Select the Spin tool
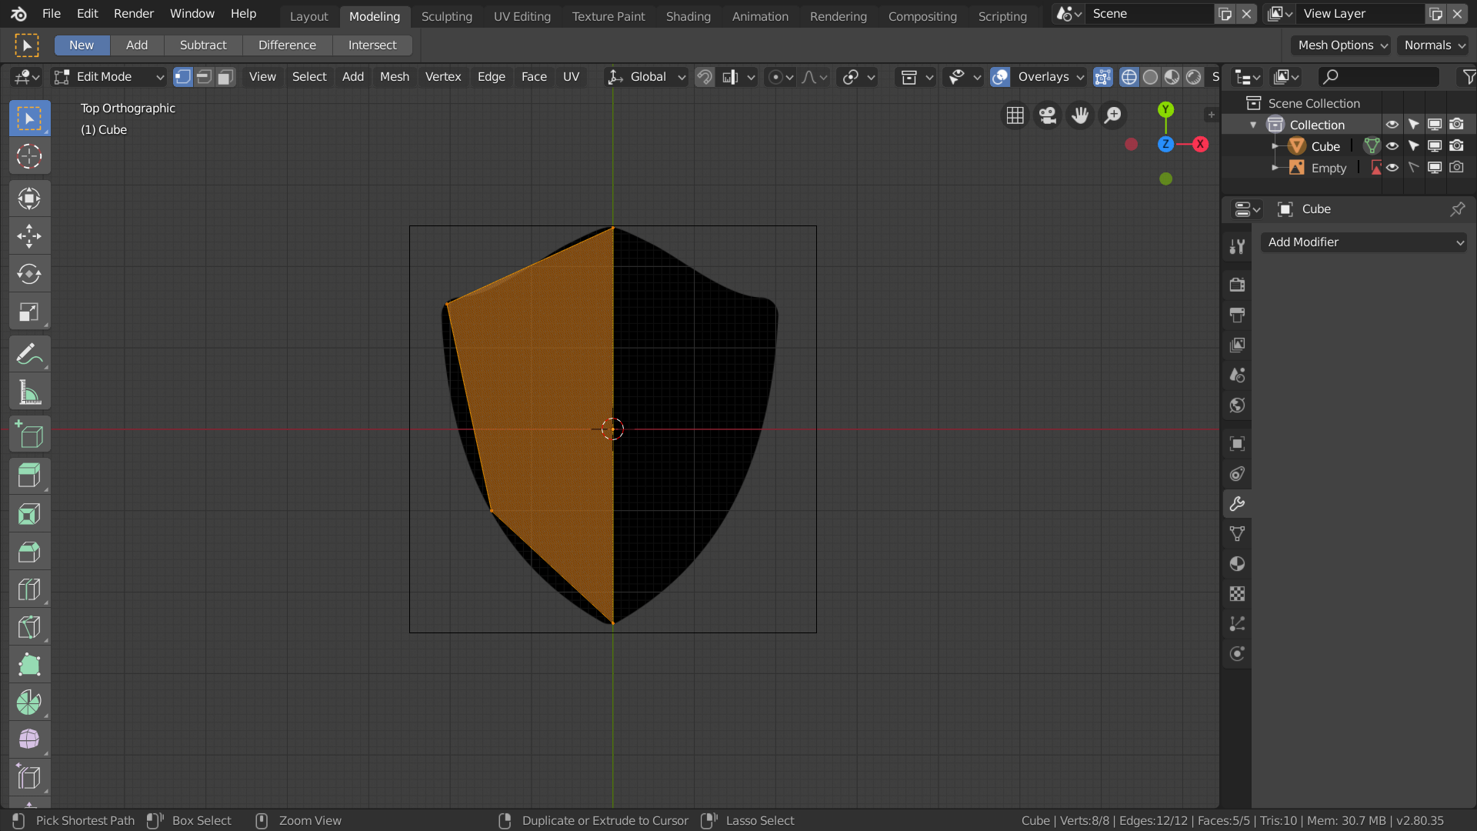 [x=29, y=703]
